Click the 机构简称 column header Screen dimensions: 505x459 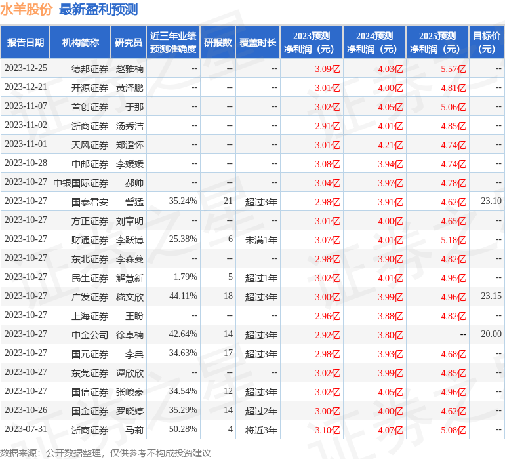click(x=81, y=42)
